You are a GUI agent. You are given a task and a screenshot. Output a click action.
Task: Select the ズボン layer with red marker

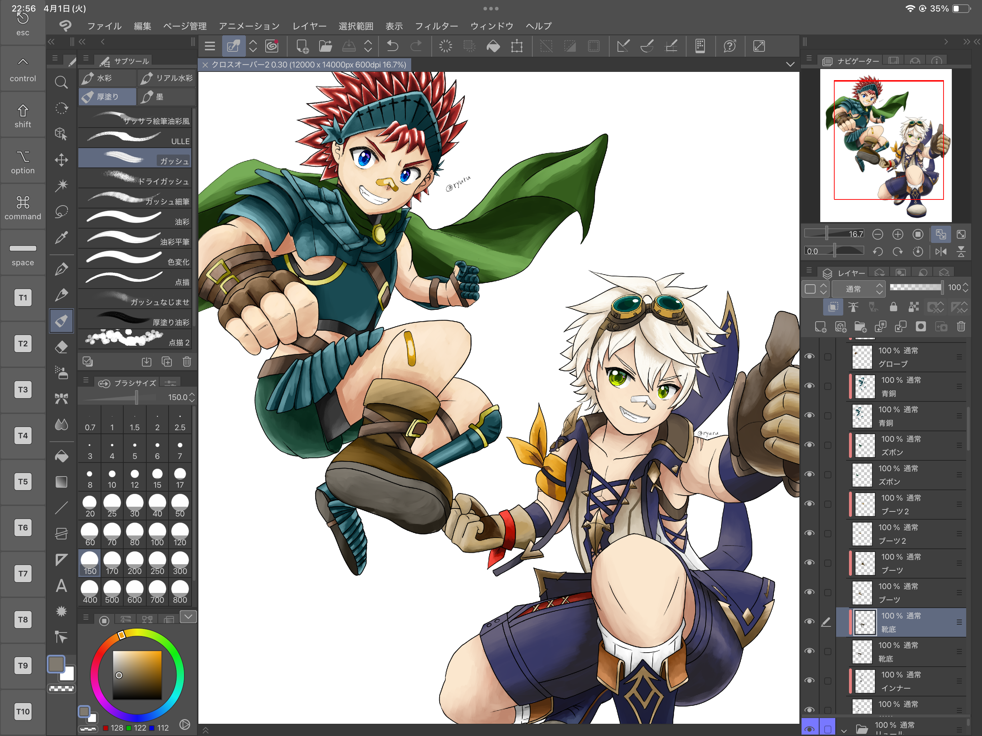(x=908, y=445)
